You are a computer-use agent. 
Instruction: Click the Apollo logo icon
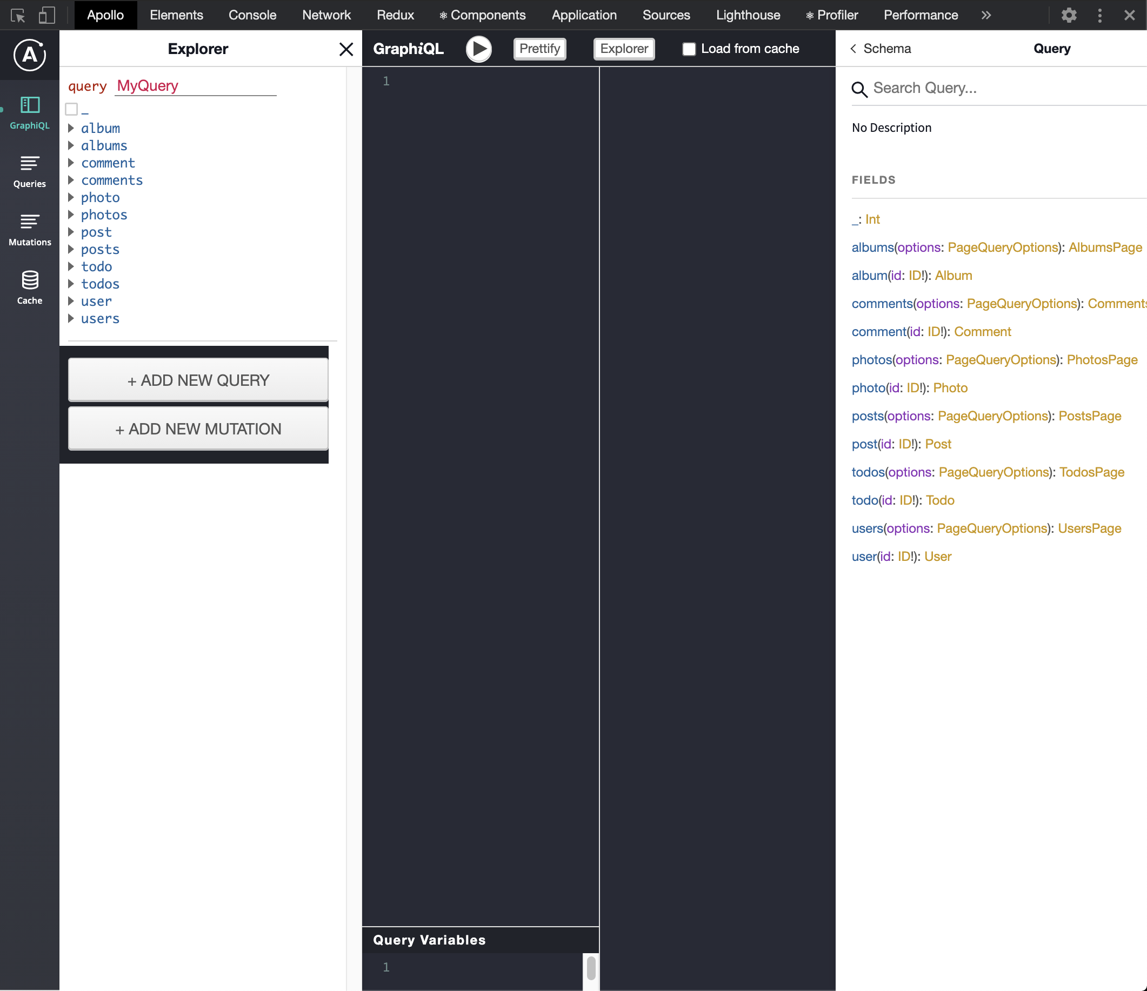click(29, 55)
